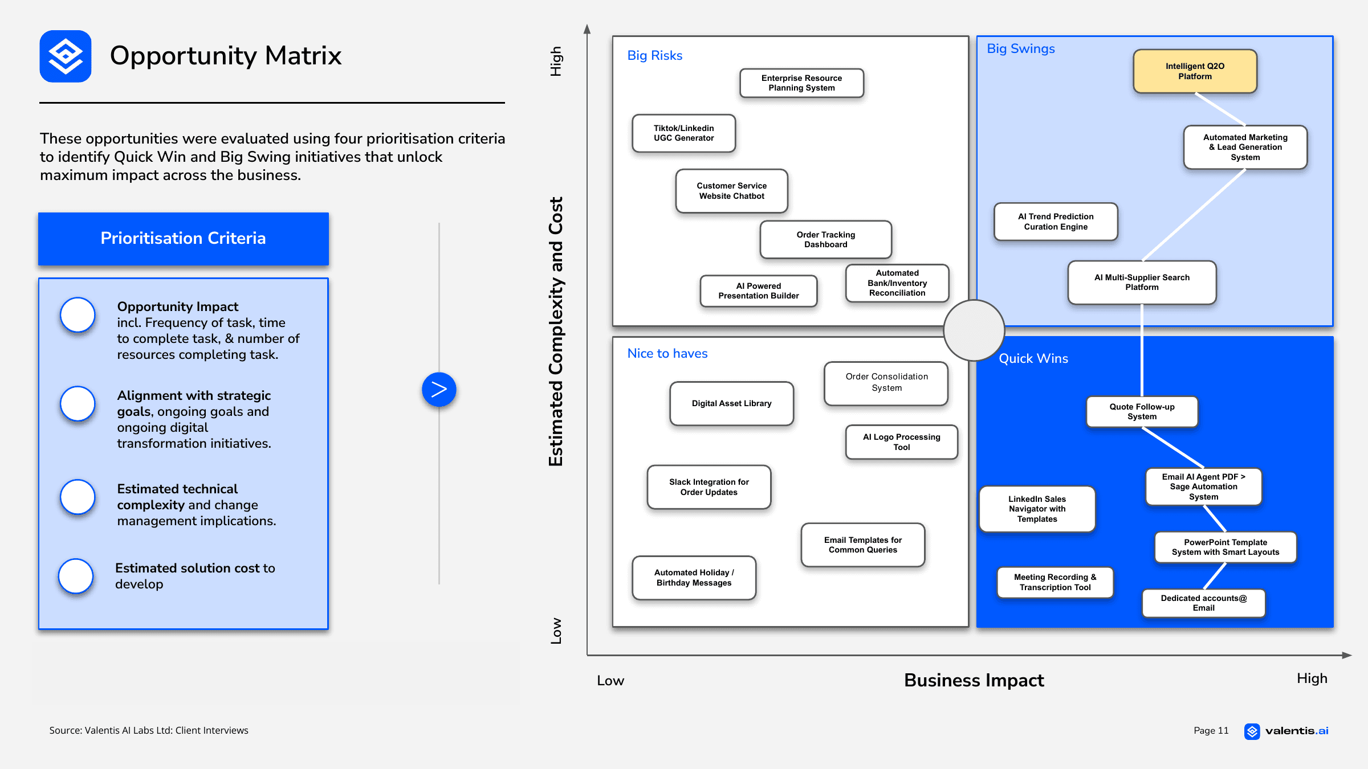
Task: Click Customer Service Website Chatbot card
Action: [731, 191]
